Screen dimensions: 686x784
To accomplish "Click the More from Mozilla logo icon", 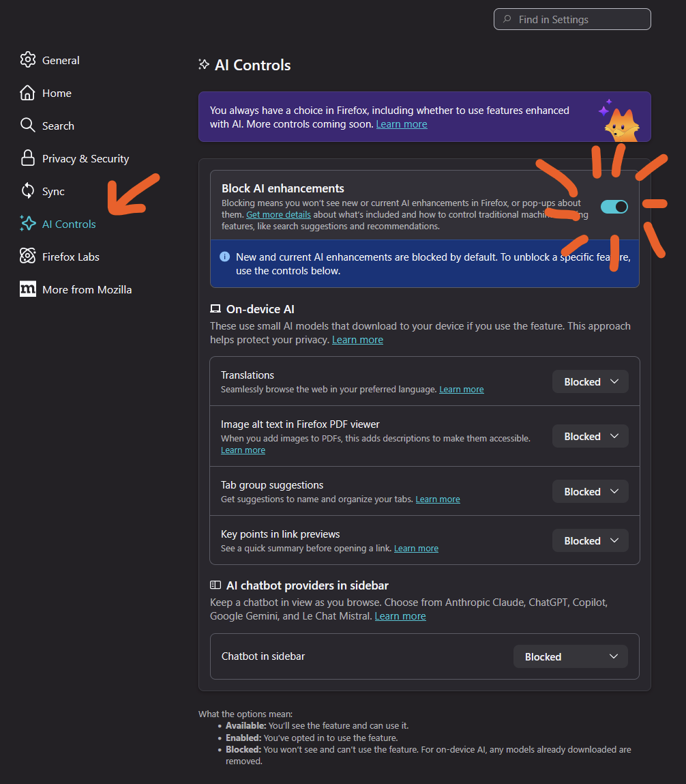I will (28, 289).
